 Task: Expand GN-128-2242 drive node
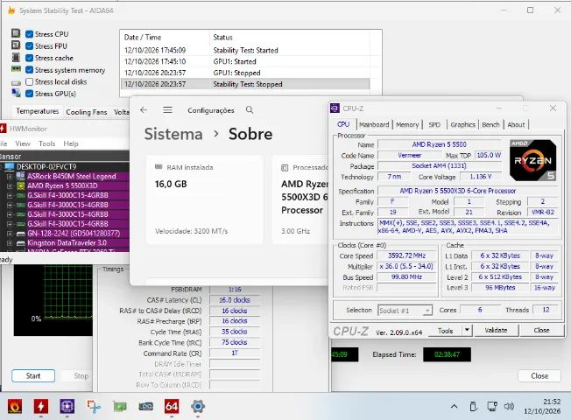(x=10, y=234)
